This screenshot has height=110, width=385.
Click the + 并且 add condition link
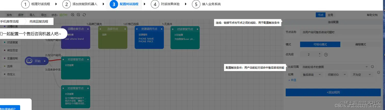tap(292, 80)
